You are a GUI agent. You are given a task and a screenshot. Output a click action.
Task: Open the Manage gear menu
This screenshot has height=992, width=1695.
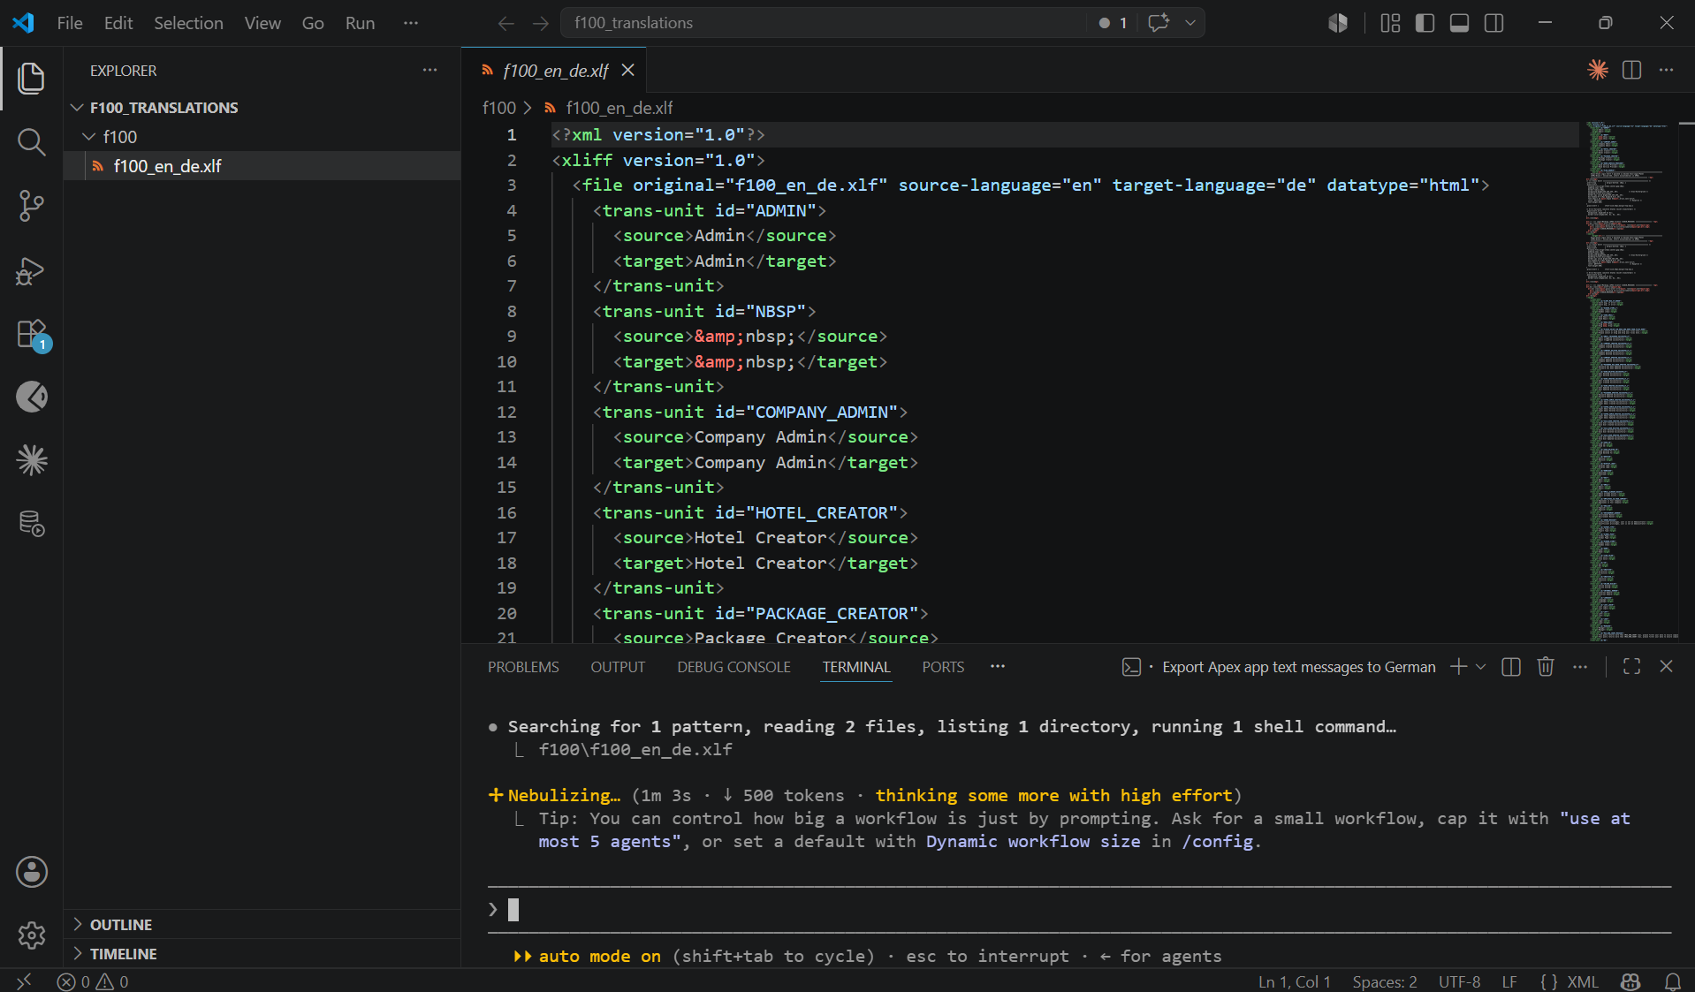32,935
